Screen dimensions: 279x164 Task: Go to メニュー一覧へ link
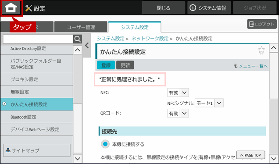point(250,66)
